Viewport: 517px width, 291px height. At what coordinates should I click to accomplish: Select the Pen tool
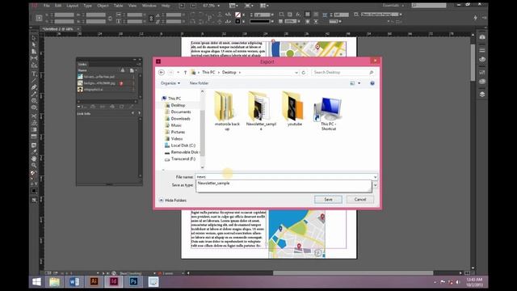tap(34, 87)
